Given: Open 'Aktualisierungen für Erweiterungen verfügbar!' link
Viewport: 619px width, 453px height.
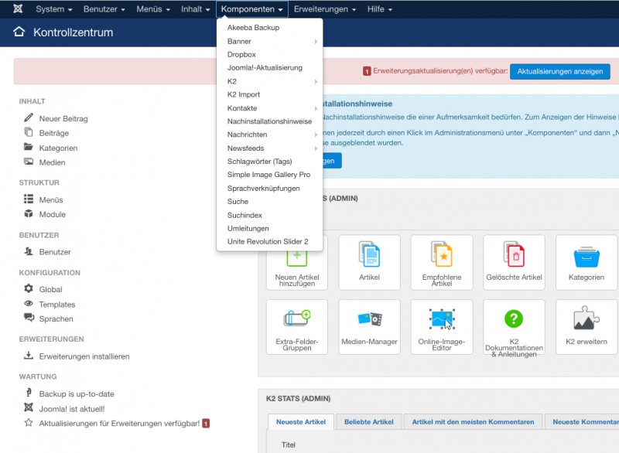Looking at the screenshot, I should click(x=119, y=424).
